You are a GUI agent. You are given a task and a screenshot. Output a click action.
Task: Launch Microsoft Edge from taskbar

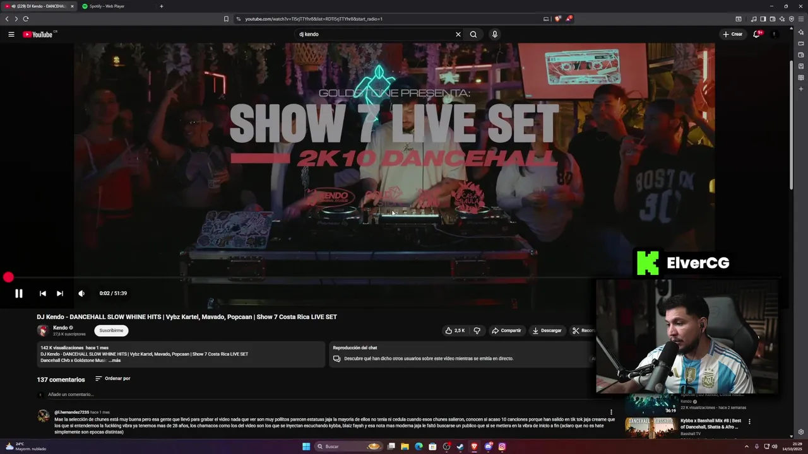coord(419,446)
